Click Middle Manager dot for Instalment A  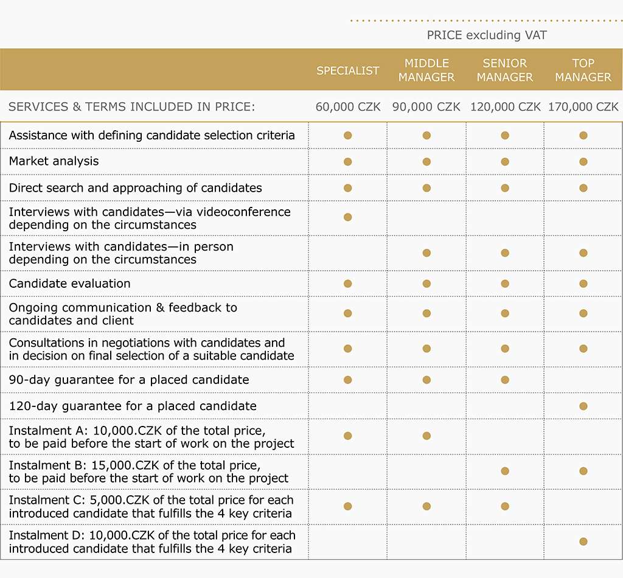point(426,436)
